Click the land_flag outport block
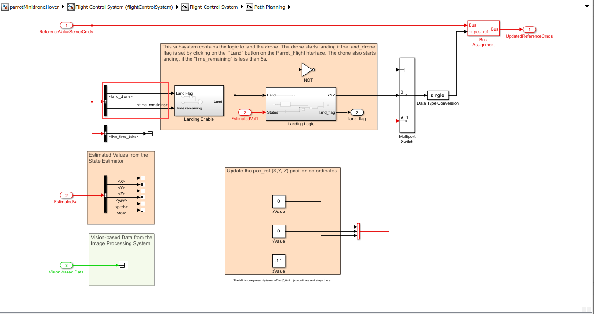The width and height of the screenshot is (594, 314). 356,112
